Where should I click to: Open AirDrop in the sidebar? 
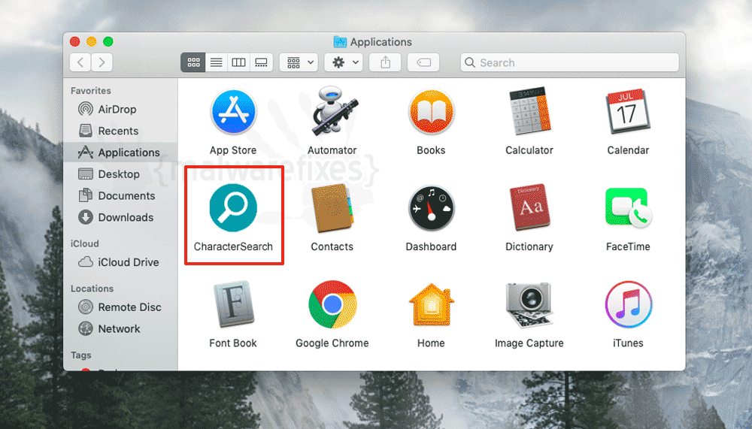tap(120, 109)
